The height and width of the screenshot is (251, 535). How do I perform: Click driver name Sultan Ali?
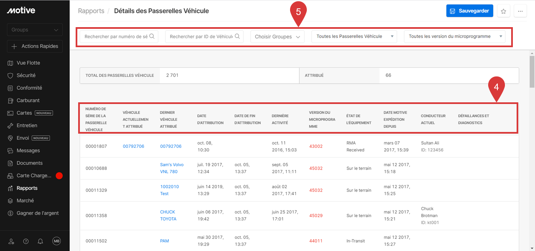pos(430,143)
